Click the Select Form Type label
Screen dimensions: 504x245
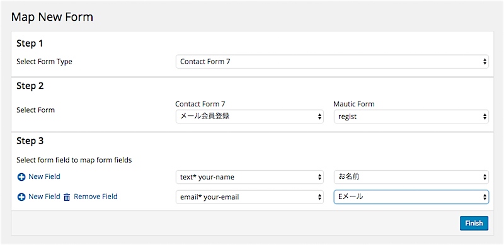(x=44, y=62)
